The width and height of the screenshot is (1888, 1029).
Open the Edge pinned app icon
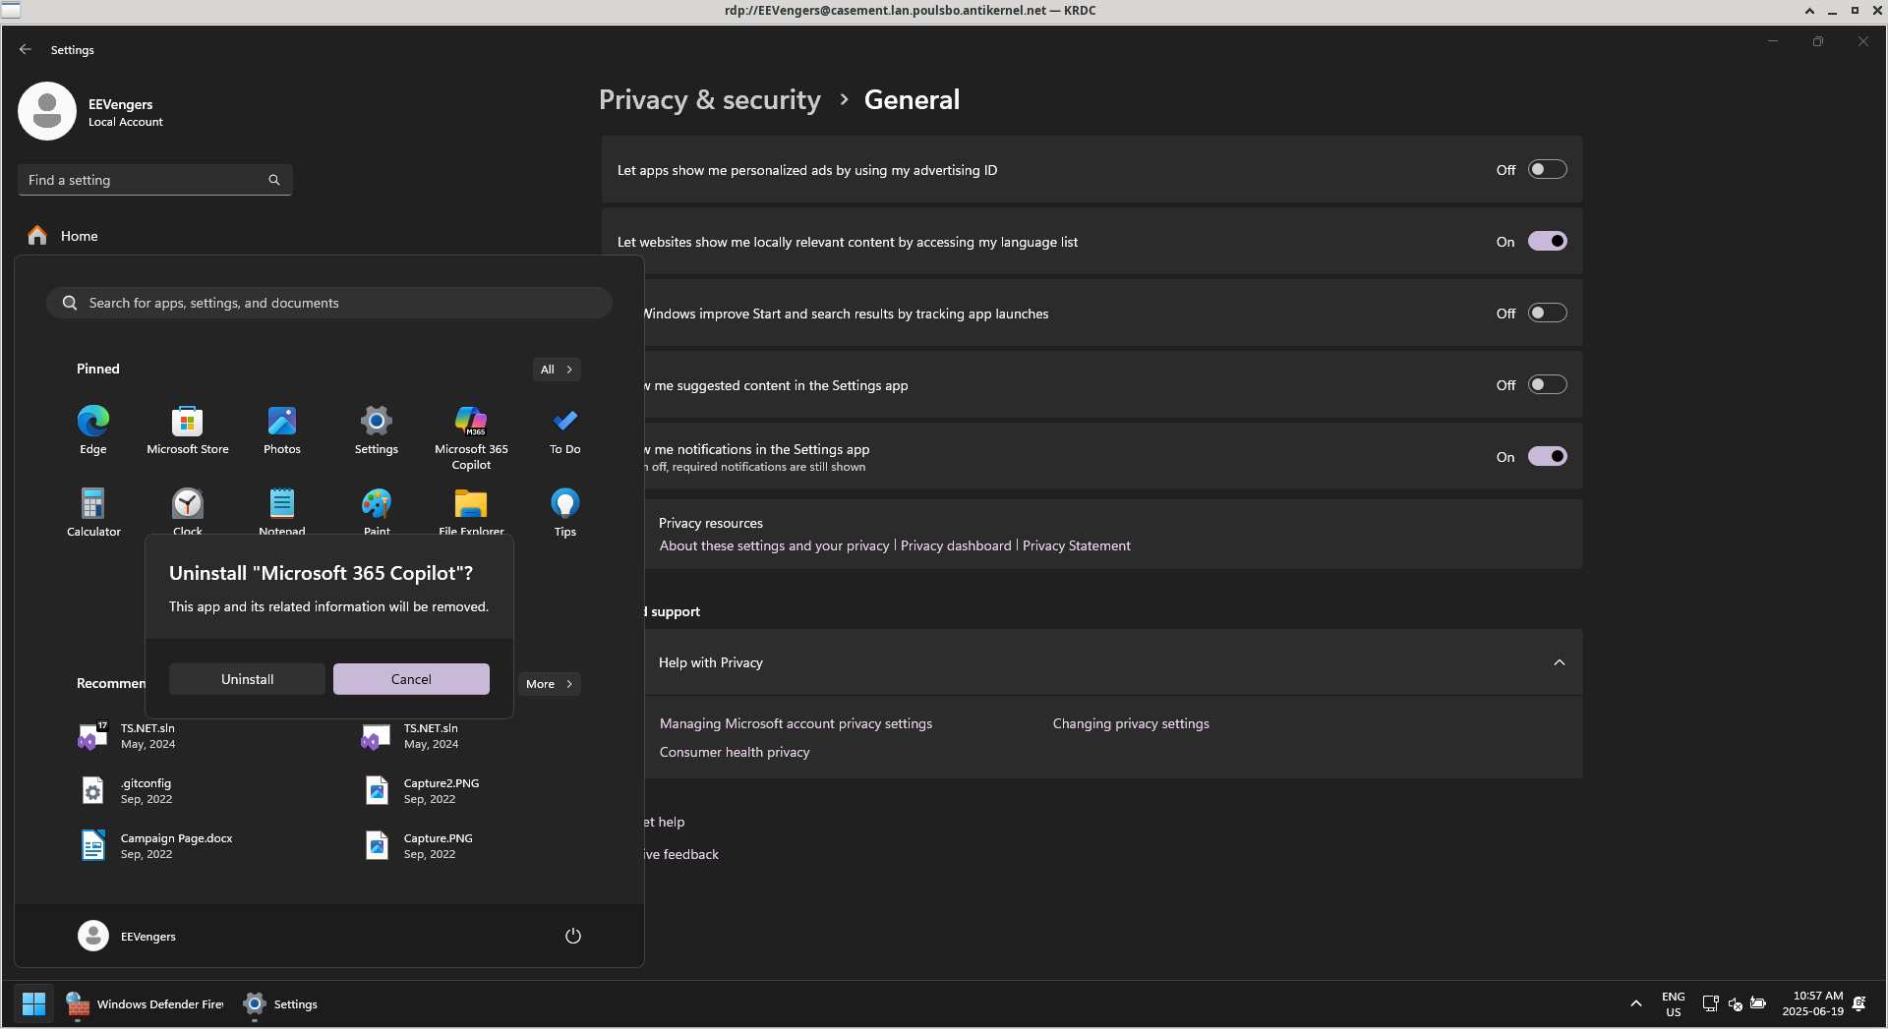coord(93,423)
